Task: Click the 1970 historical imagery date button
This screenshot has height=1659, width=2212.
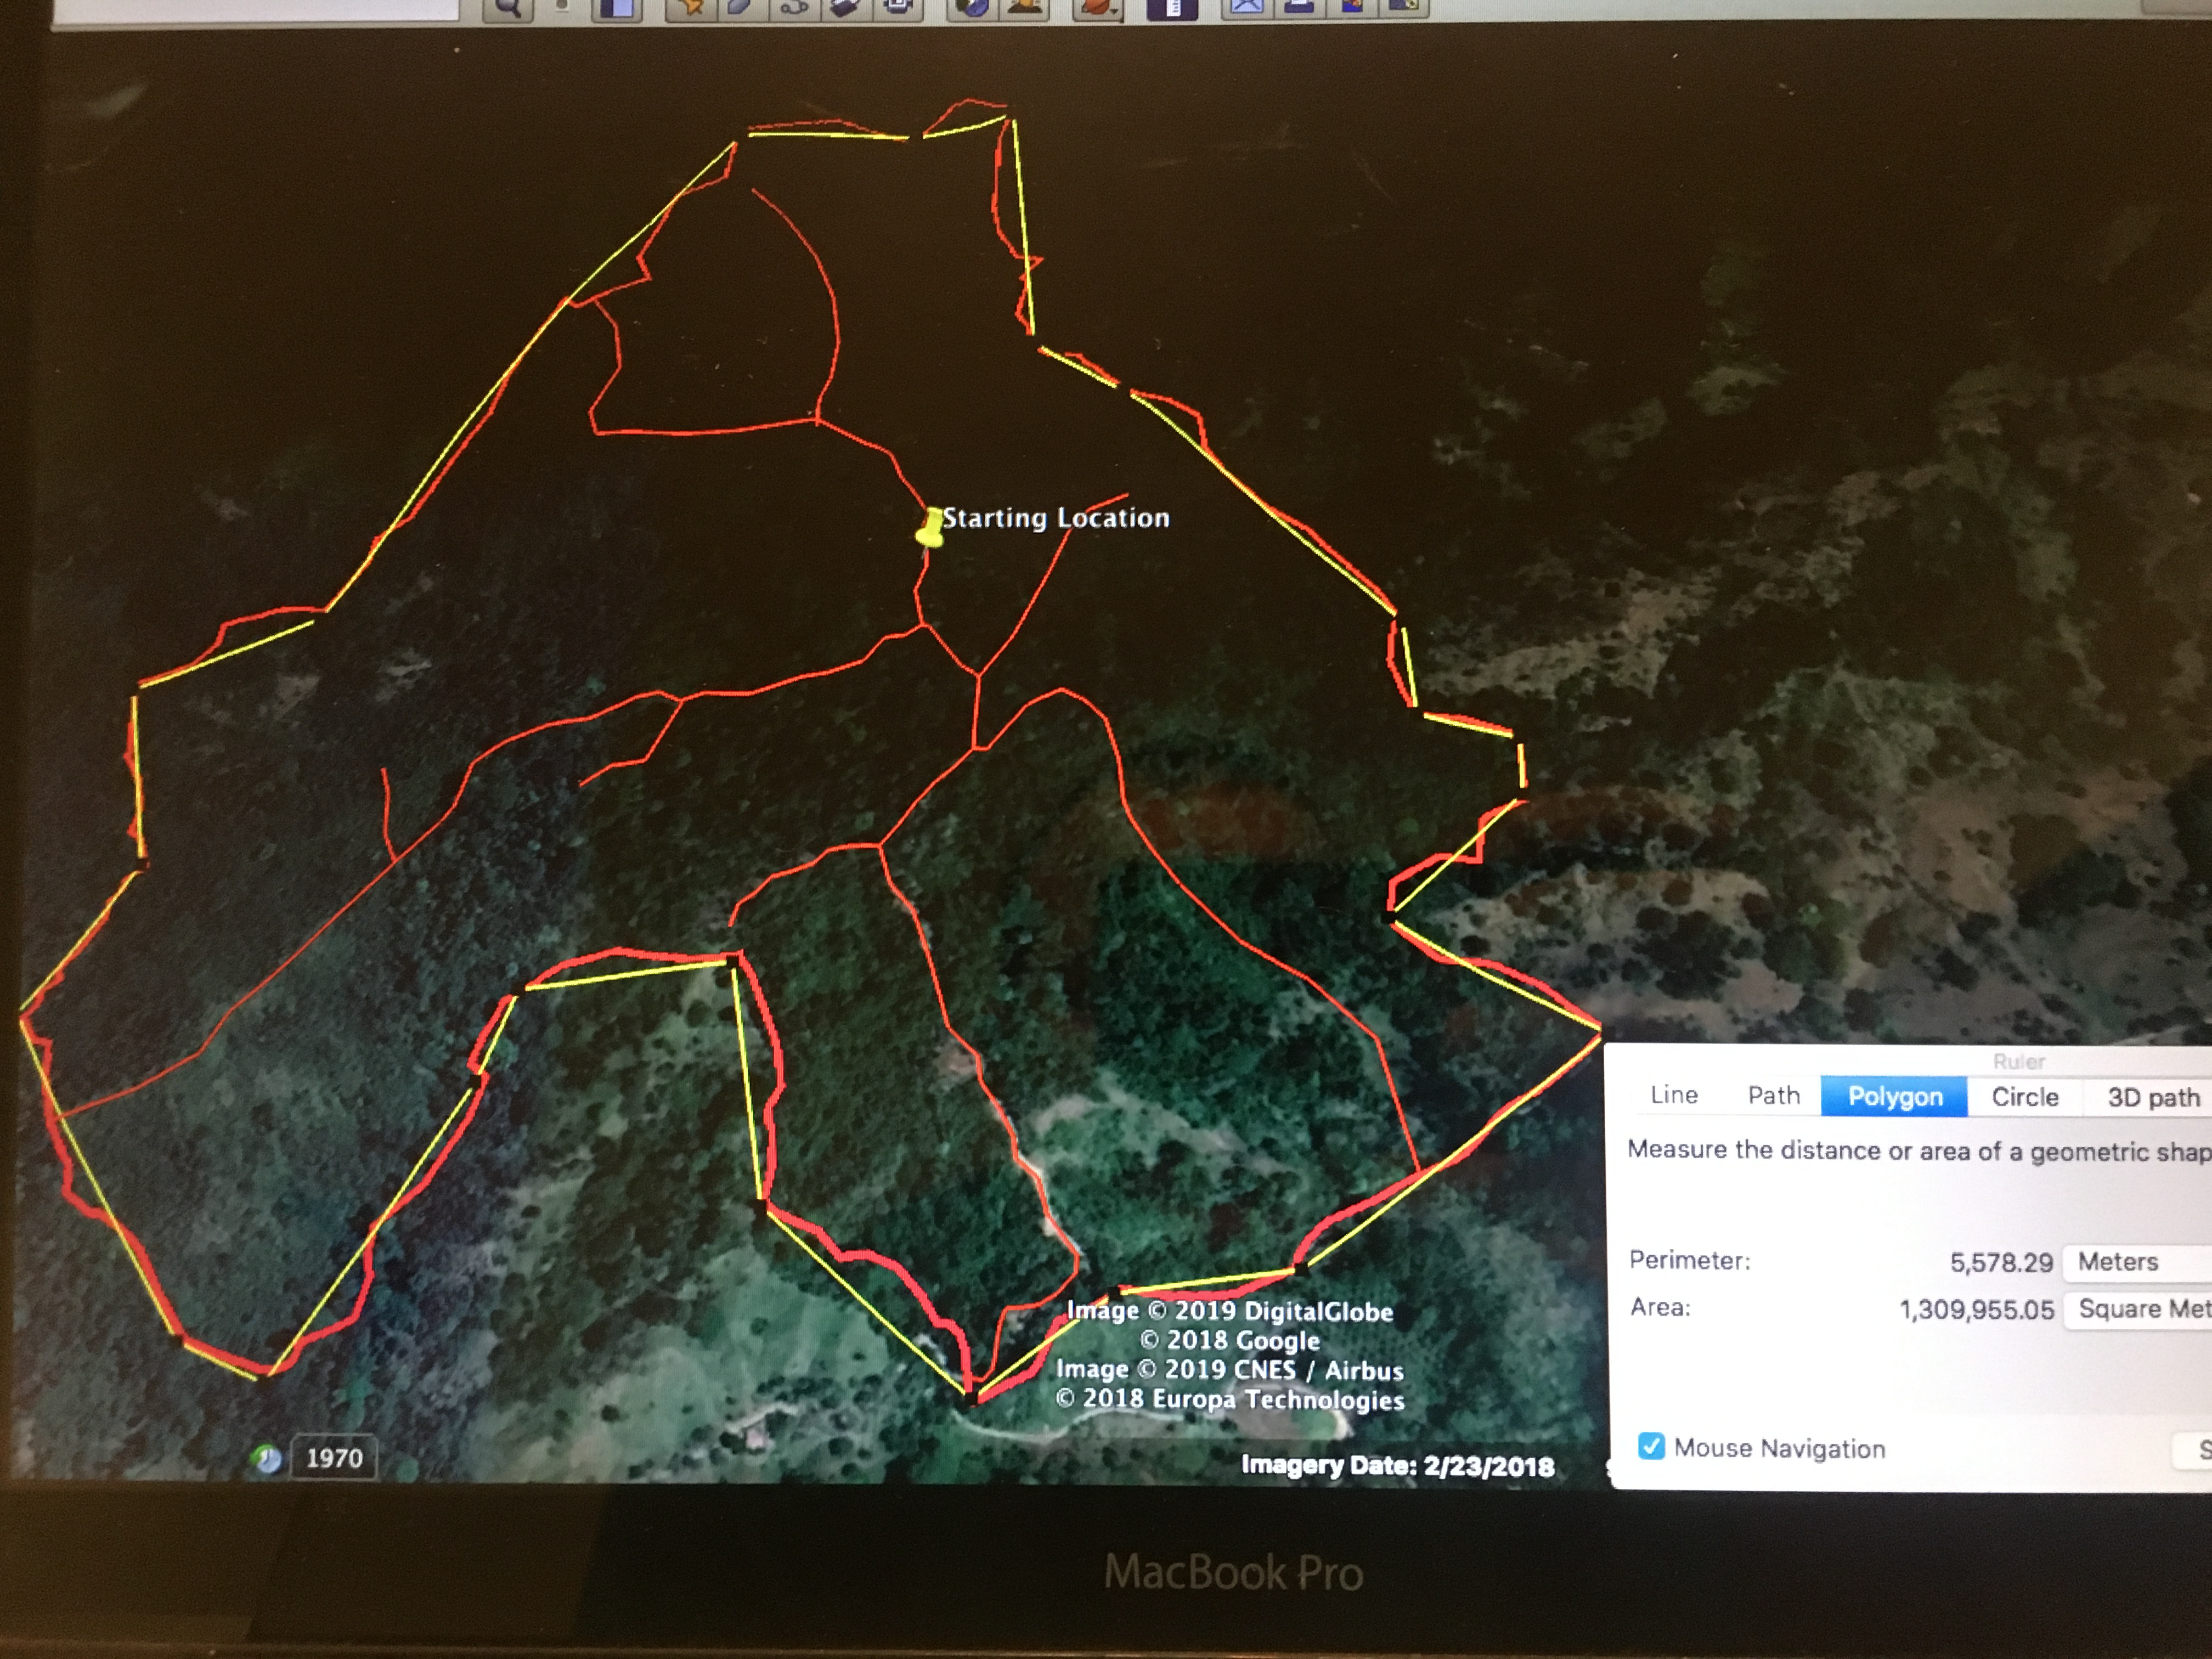Action: pos(334,1457)
